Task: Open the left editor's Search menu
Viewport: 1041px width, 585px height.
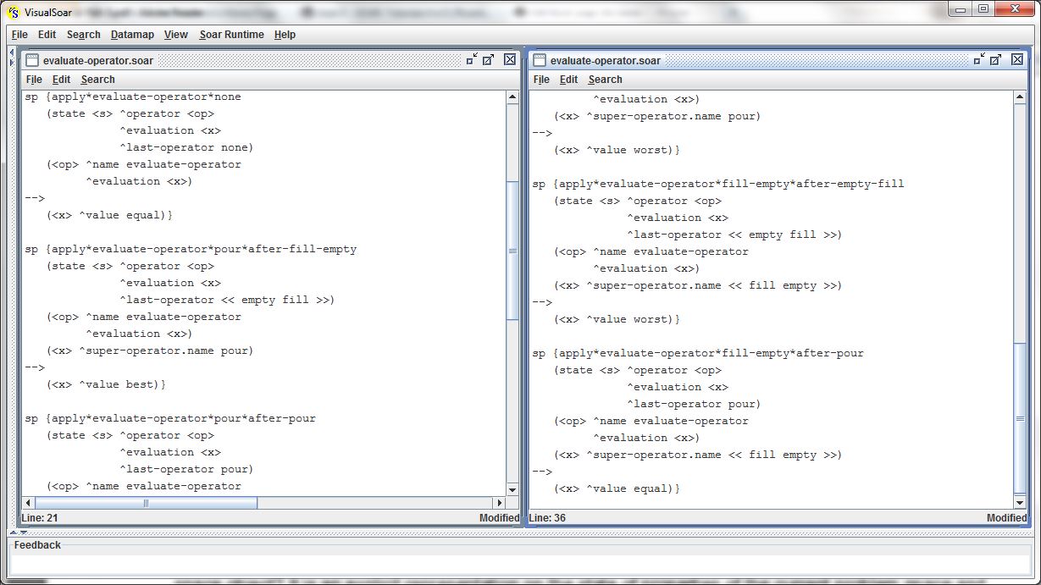Action: pyautogui.click(x=97, y=80)
